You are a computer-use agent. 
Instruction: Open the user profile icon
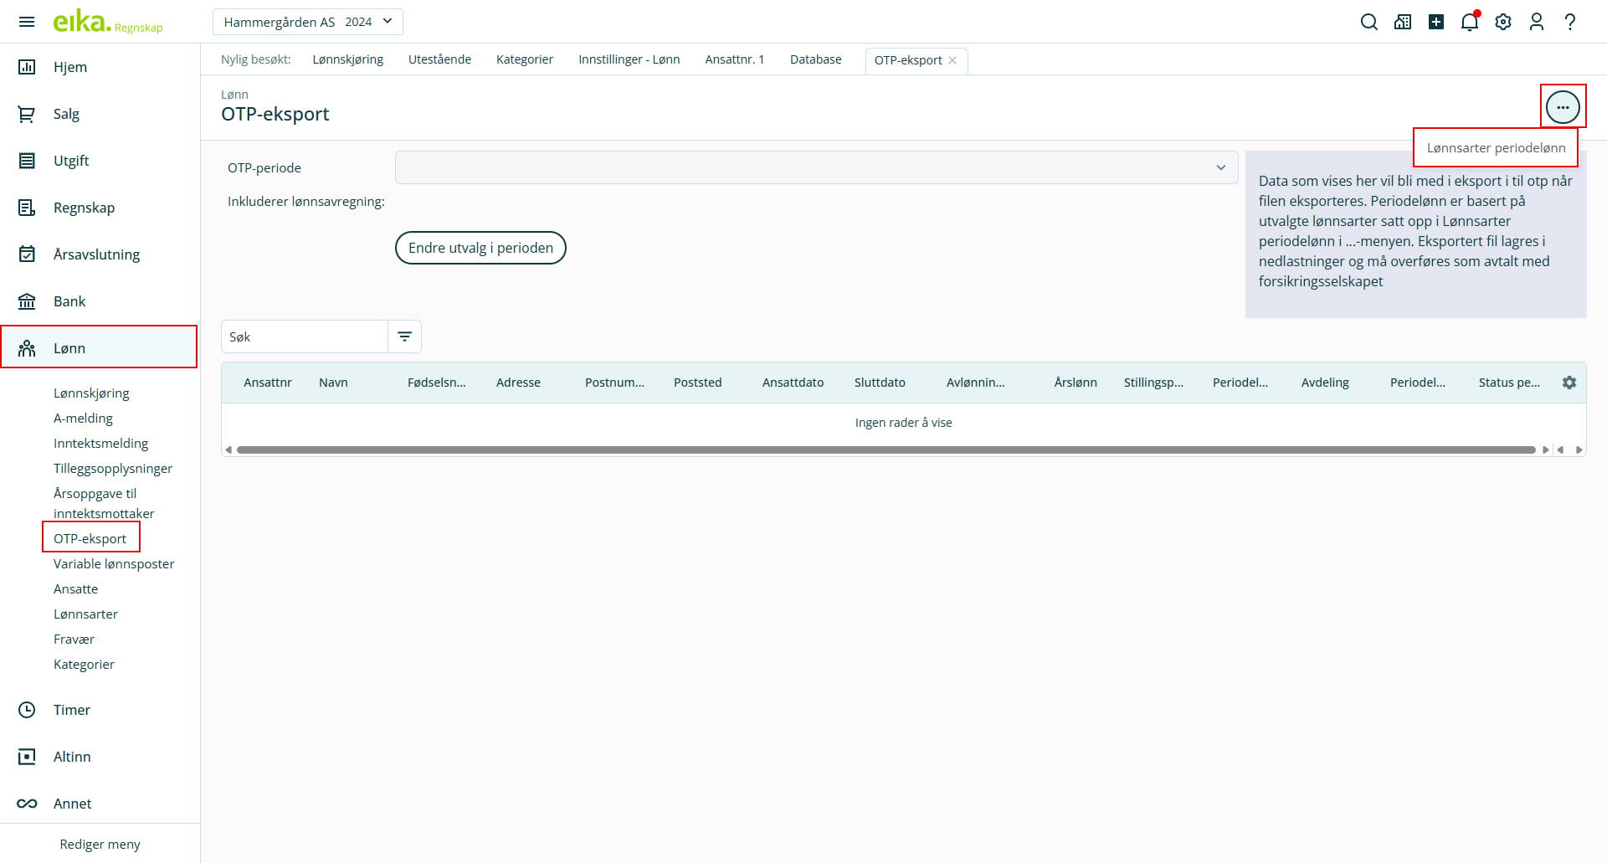[1536, 22]
